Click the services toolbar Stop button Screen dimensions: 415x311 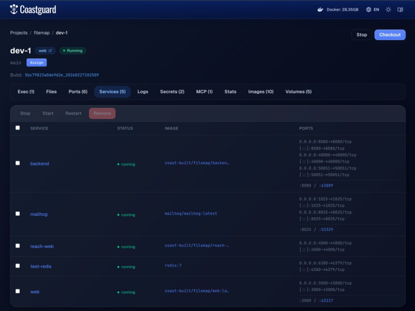(x=25, y=113)
